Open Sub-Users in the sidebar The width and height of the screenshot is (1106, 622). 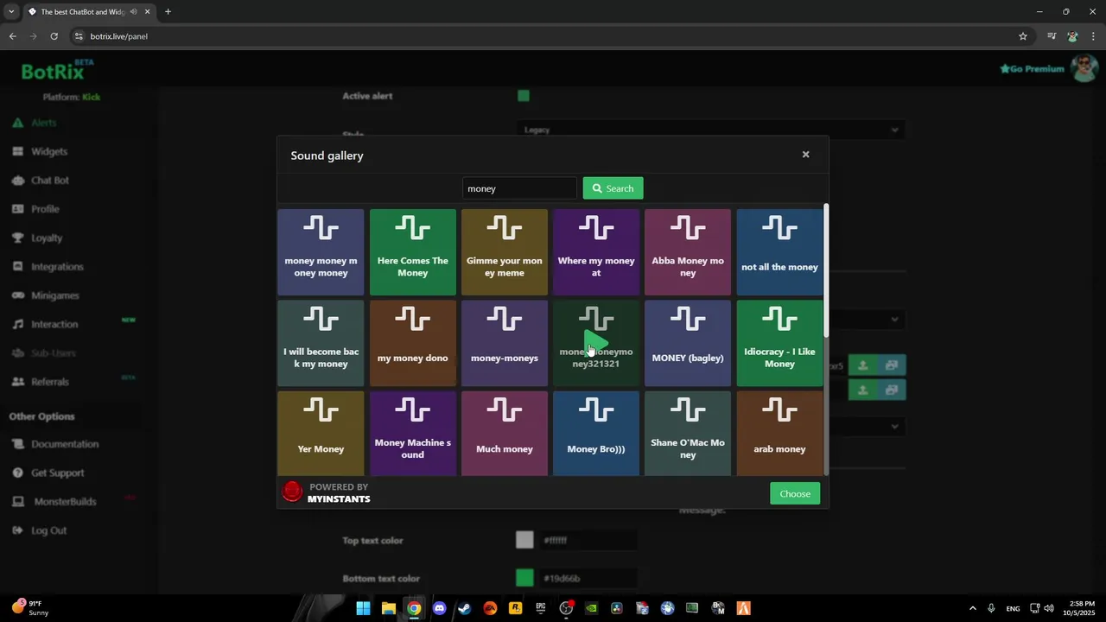[54, 353]
